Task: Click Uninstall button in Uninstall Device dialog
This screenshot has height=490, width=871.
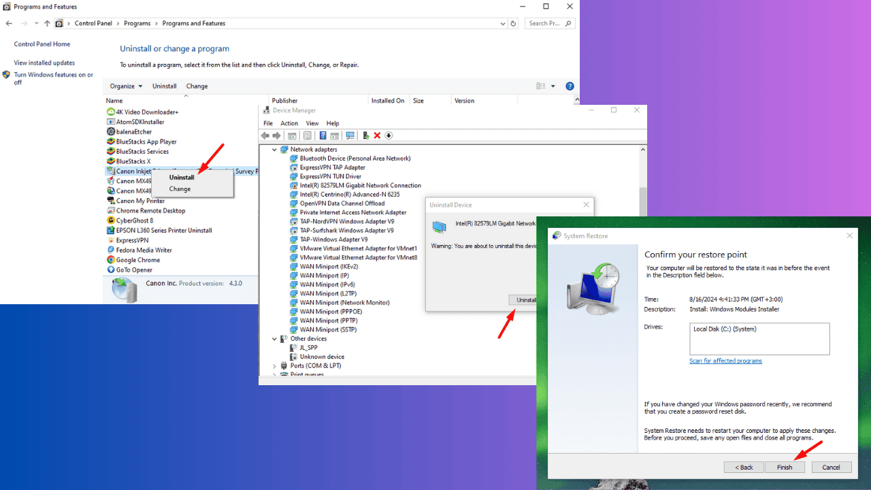Action: [x=523, y=300]
